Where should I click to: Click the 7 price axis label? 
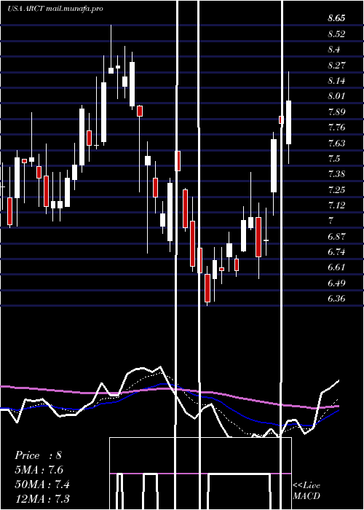pos(331,221)
